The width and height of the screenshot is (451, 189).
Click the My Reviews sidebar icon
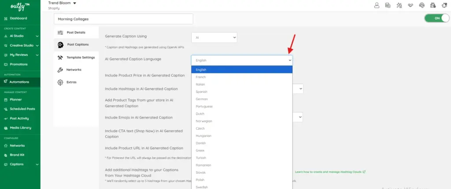6,55
